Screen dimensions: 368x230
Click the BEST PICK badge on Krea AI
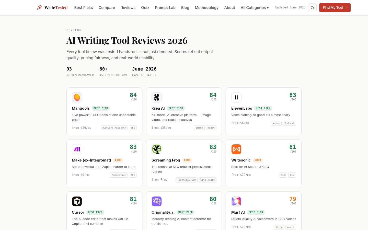coord(176,108)
